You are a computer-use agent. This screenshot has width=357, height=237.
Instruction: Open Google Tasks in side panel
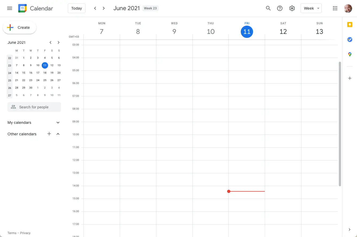point(350,39)
